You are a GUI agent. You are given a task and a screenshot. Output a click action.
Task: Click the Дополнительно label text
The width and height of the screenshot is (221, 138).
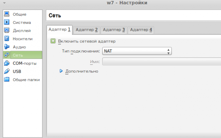(82, 71)
